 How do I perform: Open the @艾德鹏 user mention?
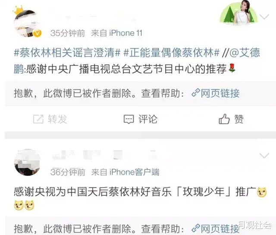[137, 60]
